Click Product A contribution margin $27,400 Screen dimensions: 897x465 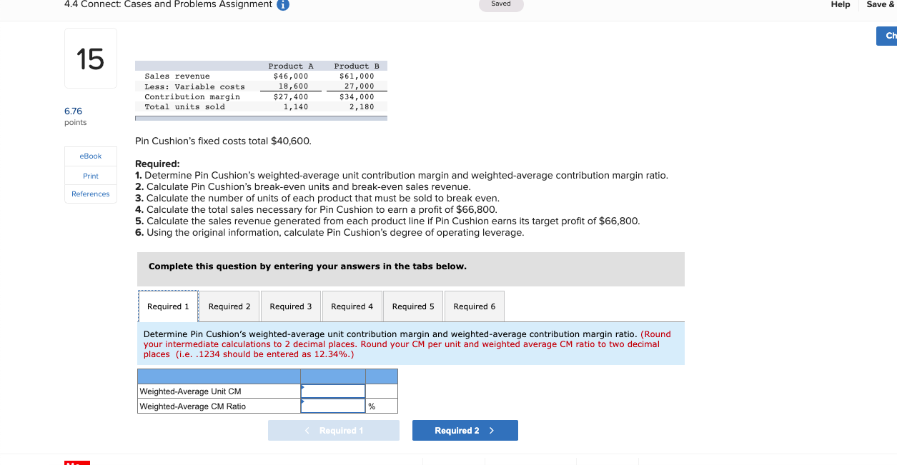click(291, 96)
